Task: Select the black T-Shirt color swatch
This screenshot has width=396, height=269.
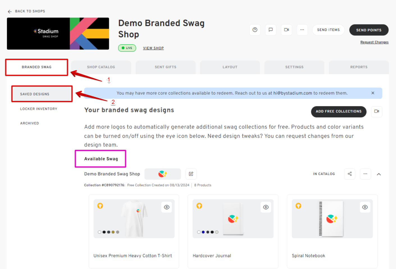Action: tap(104, 232)
